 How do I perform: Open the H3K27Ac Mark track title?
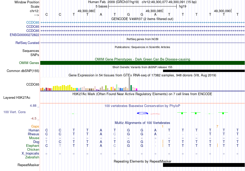pyautogui.click(x=142, y=94)
